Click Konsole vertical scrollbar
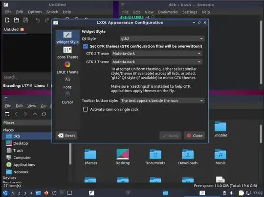The width and height of the screenshot is (264, 197). 261,52
